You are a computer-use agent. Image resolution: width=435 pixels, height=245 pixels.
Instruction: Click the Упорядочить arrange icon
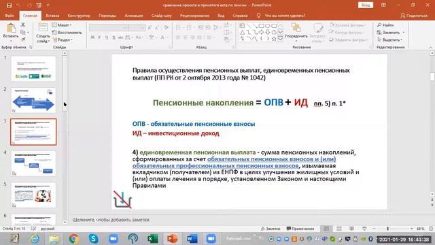pyautogui.click(x=296, y=27)
